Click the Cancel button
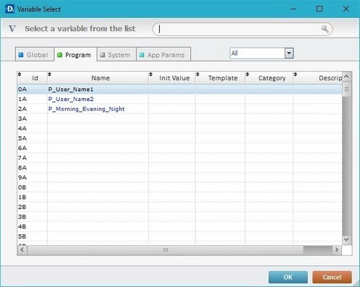This screenshot has width=360, height=287. click(332, 277)
